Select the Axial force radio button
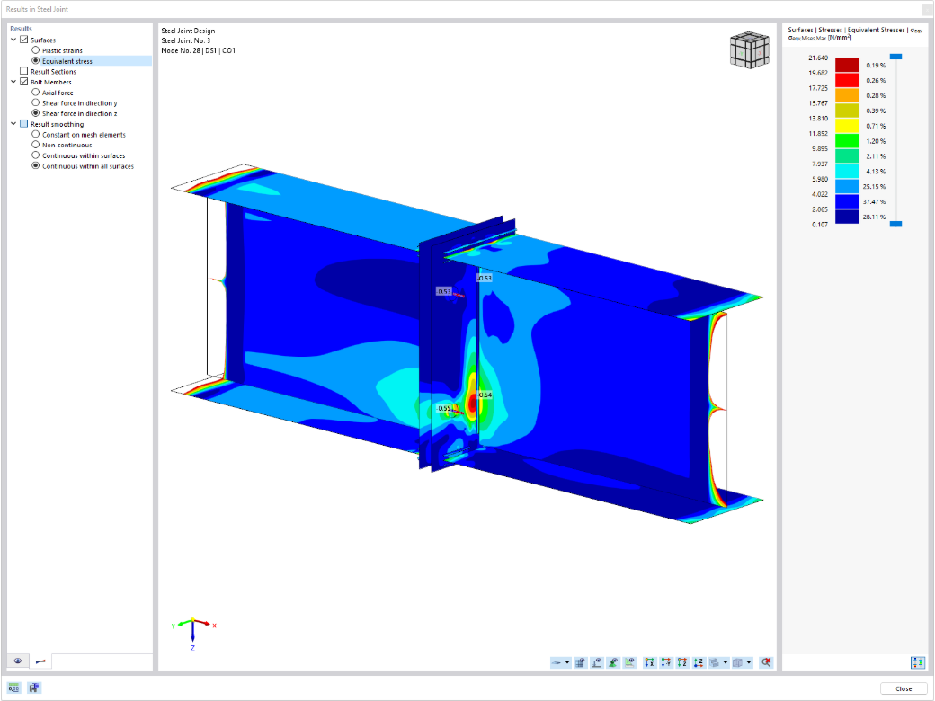Image resolution: width=935 pixels, height=701 pixels. pos(36,93)
